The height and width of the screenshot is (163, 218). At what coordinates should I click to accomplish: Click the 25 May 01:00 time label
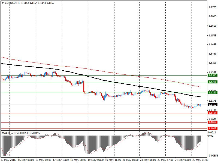point(200,160)
